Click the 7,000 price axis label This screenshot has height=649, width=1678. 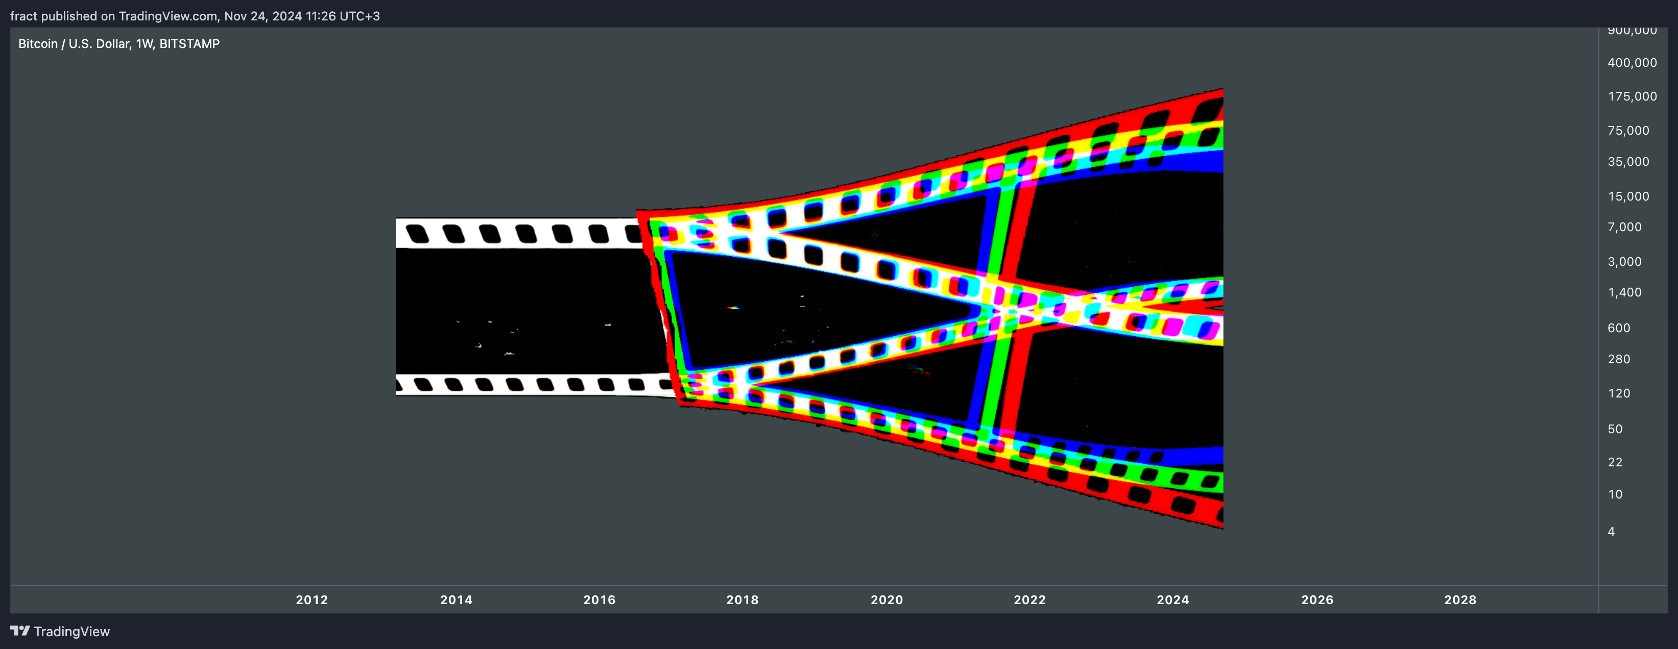[1624, 227]
